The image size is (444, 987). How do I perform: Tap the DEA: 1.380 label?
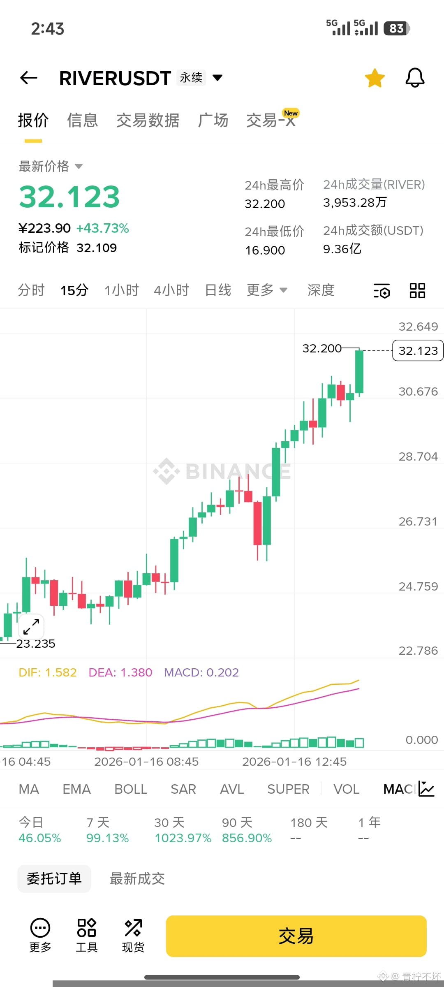pyautogui.click(x=120, y=672)
